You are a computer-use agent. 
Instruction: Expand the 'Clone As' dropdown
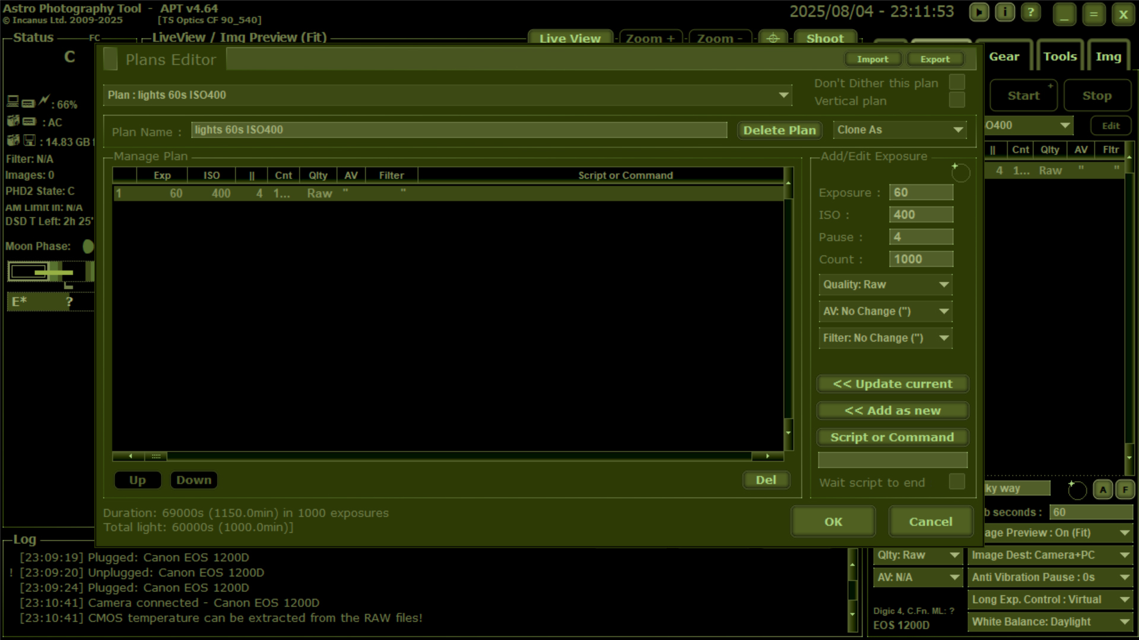point(900,130)
